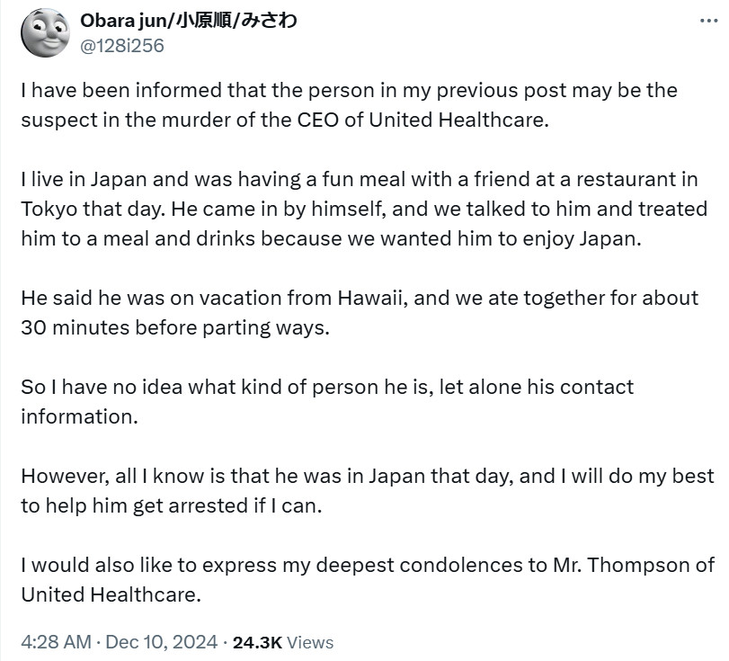
Task: Click the Dec 10, 2024 date
Action: pos(161,642)
